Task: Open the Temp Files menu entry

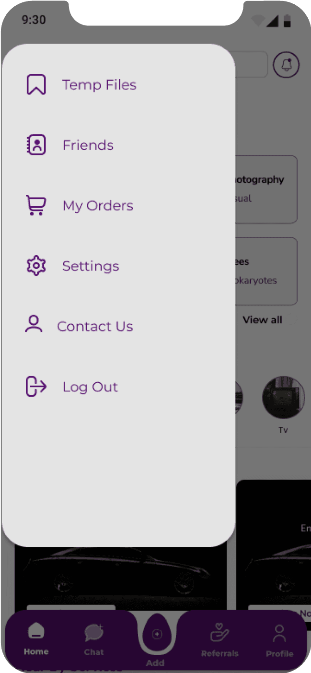Action: (x=99, y=85)
